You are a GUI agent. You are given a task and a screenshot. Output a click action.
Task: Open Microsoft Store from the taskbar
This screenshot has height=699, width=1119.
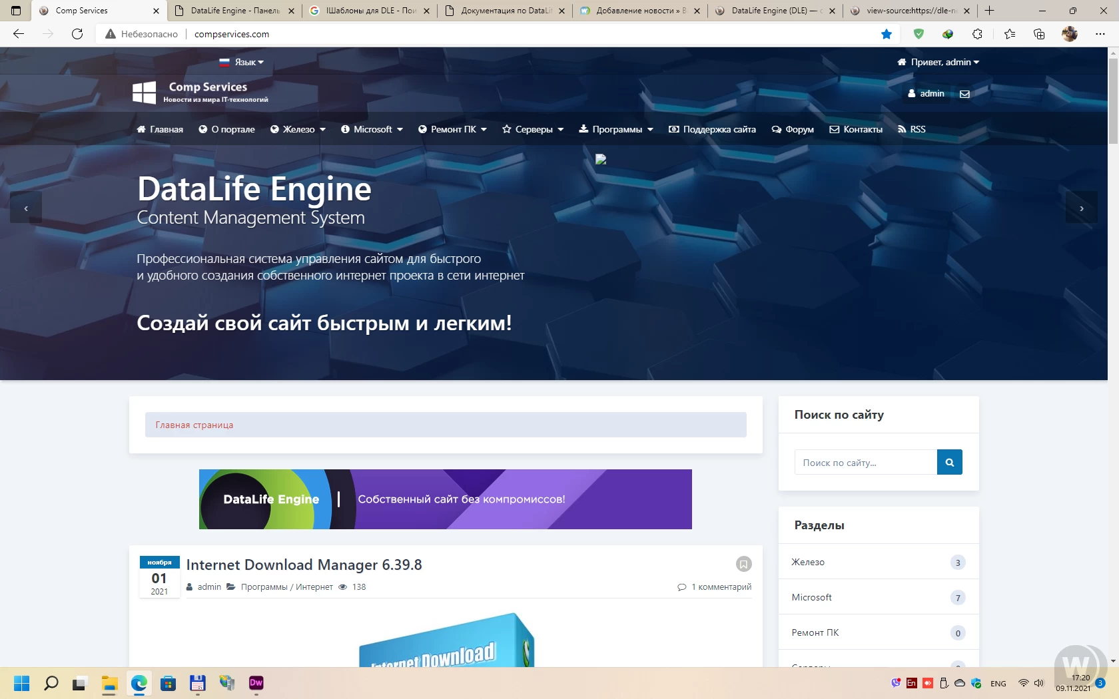pos(168,683)
